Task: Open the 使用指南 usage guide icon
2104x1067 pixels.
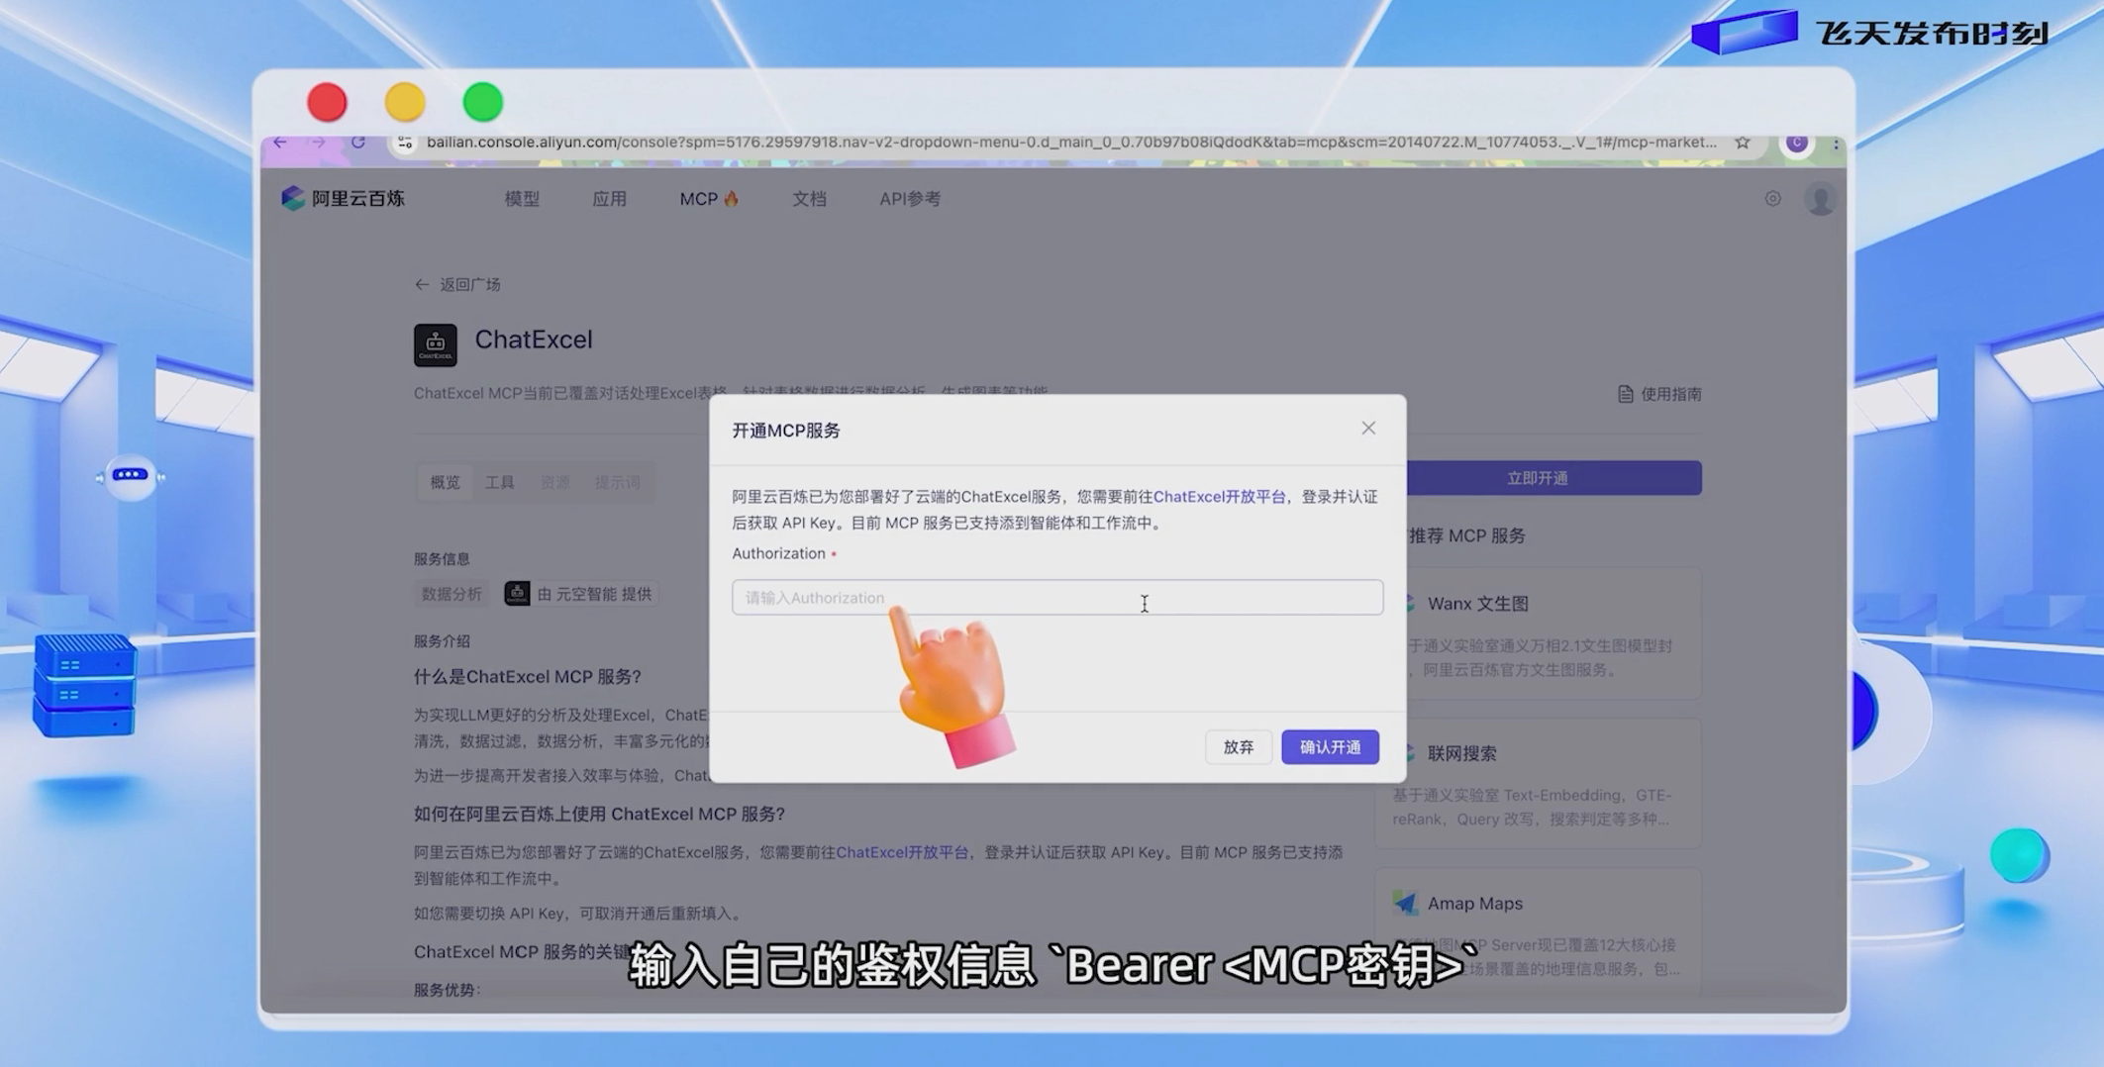Action: point(1625,393)
